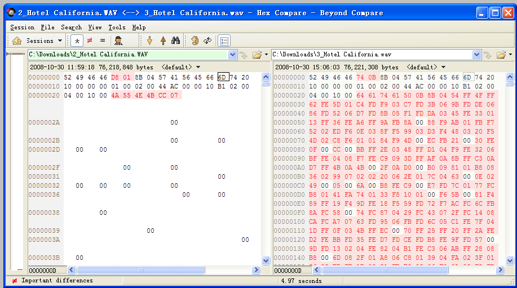Click left pane horizontal scrollbar left arrow
This screenshot has width=517, height=288.
72,270
